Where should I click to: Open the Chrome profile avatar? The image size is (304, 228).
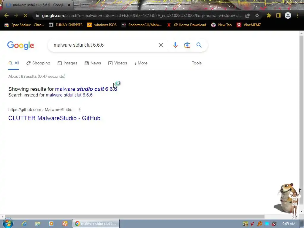[x=288, y=15]
